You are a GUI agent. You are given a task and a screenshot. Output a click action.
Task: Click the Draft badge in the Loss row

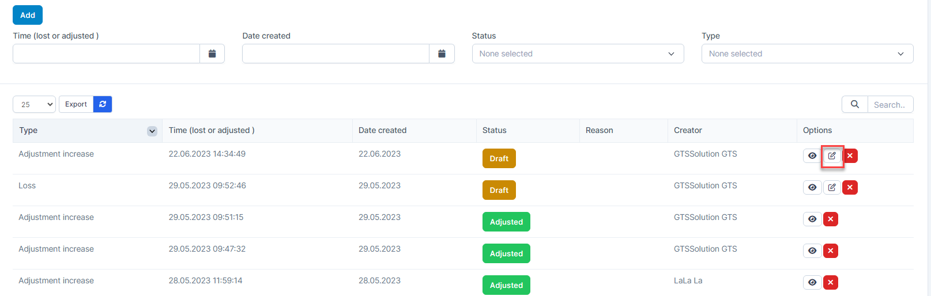[499, 190]
